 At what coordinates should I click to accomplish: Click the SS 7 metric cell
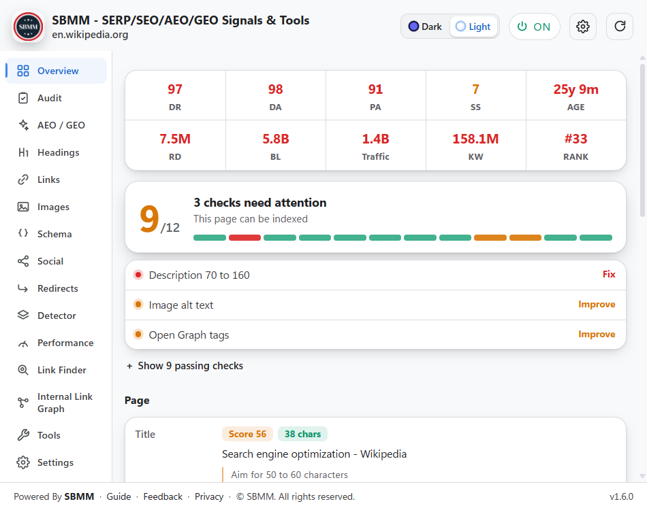(476, 96)
